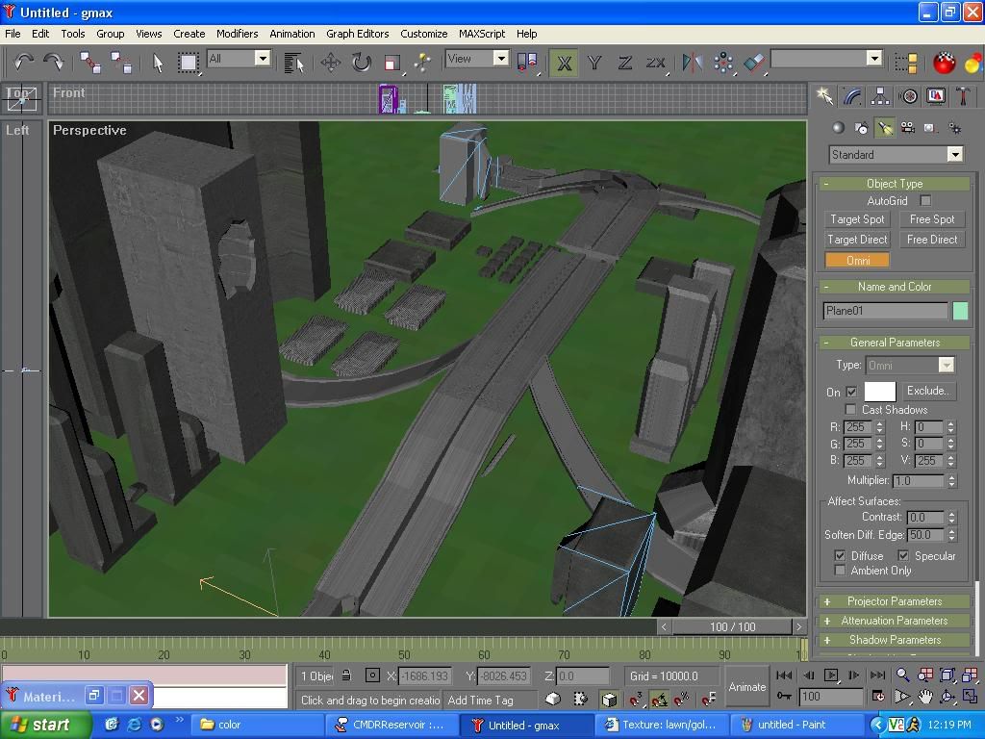This screenshot has height=739, width=985.
Task: Click the Array tool icon
Action: point(723,63)
